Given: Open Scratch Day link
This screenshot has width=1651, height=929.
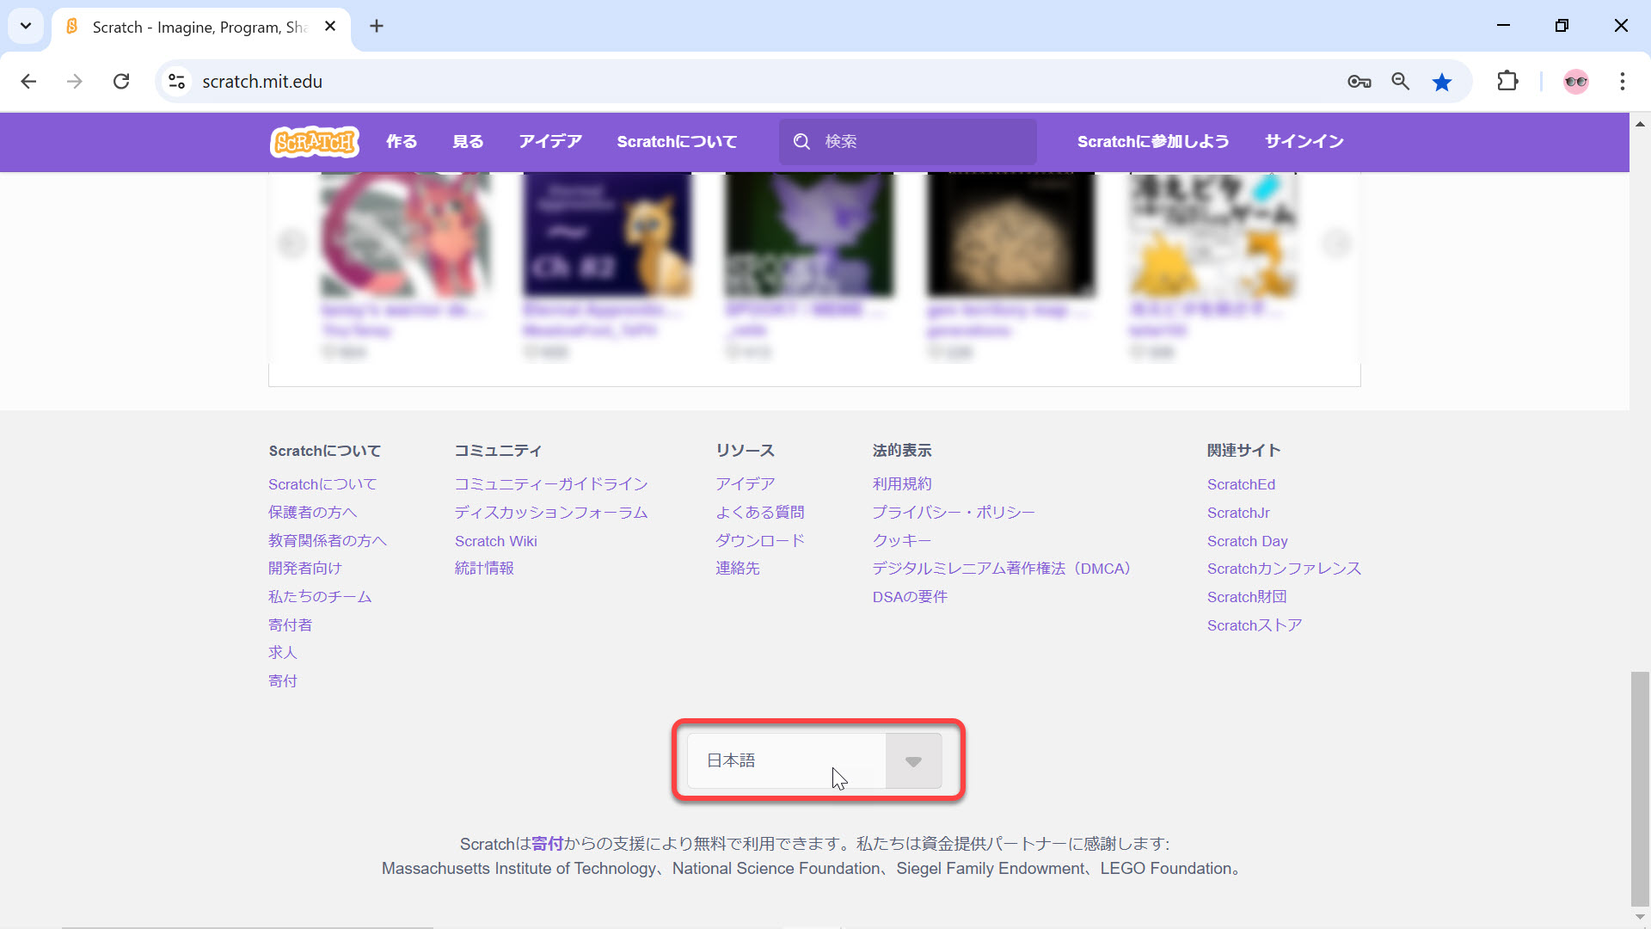Looking at the screenshot, I should point(1247,541).
